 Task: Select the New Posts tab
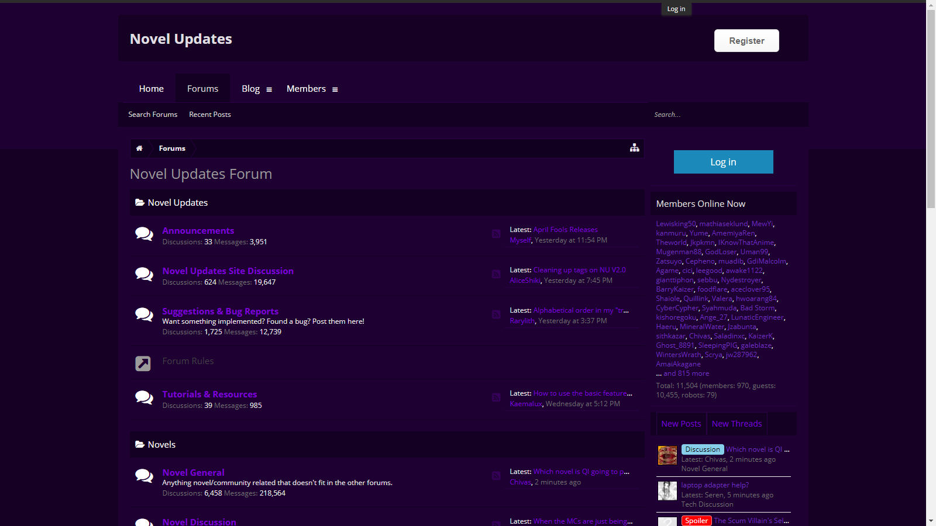click(x=680, y=423)
